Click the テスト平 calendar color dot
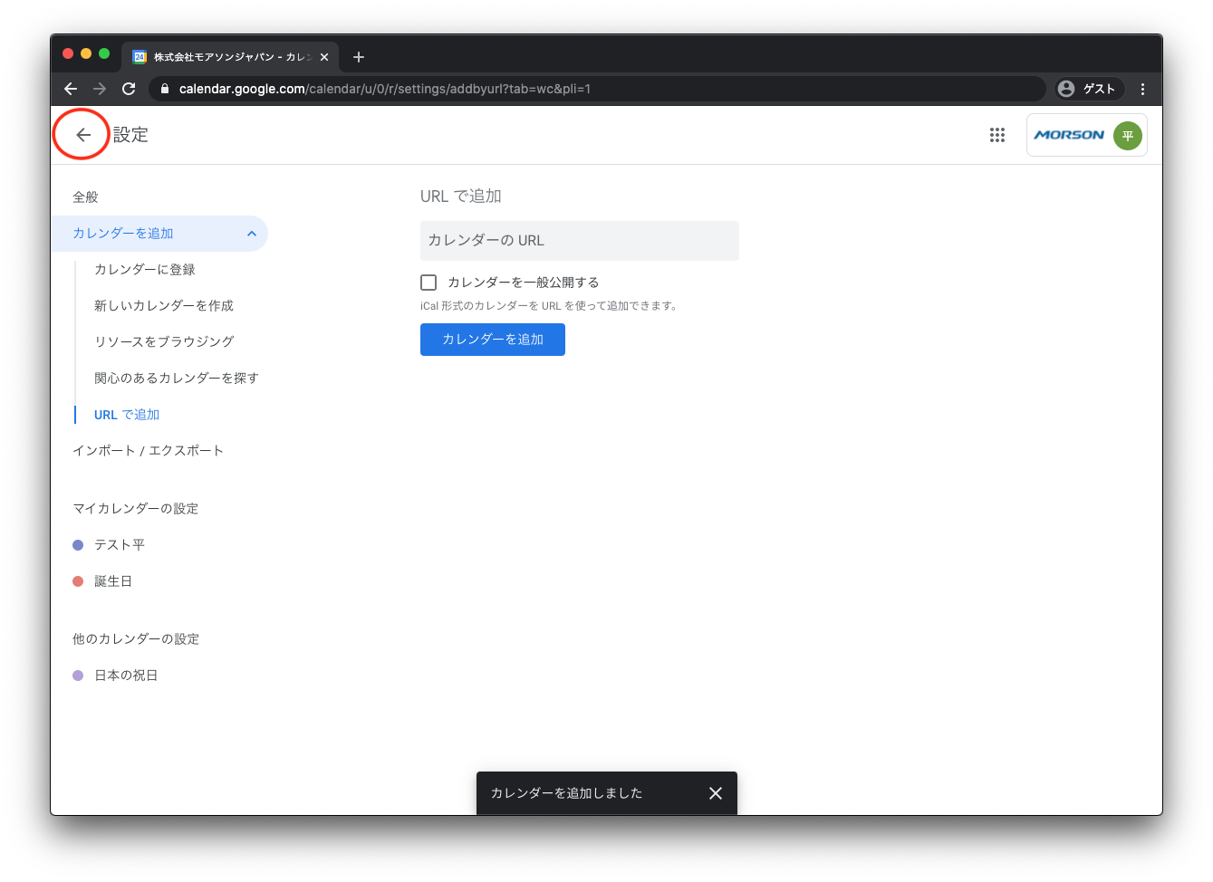The width and height of the screenshot is (1213, 882). (78, 545)
